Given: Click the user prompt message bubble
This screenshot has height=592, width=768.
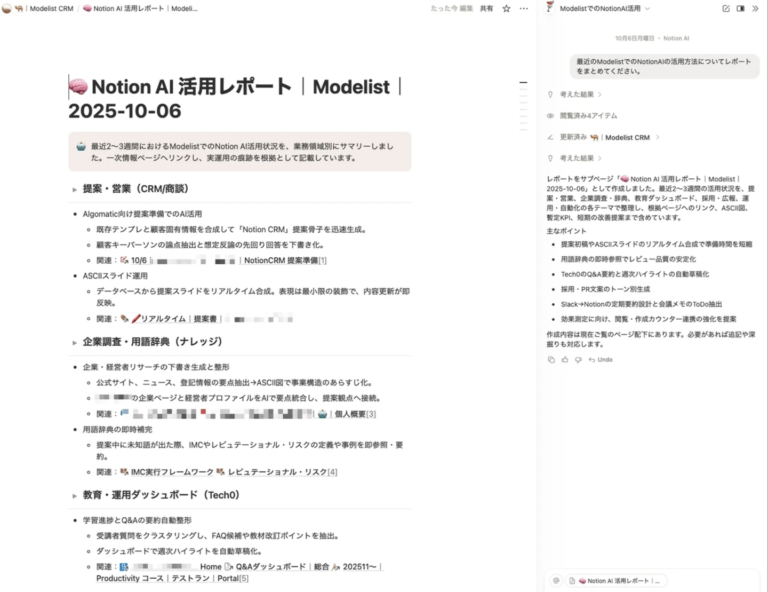Looking at the screenshot, I should 665,66.
